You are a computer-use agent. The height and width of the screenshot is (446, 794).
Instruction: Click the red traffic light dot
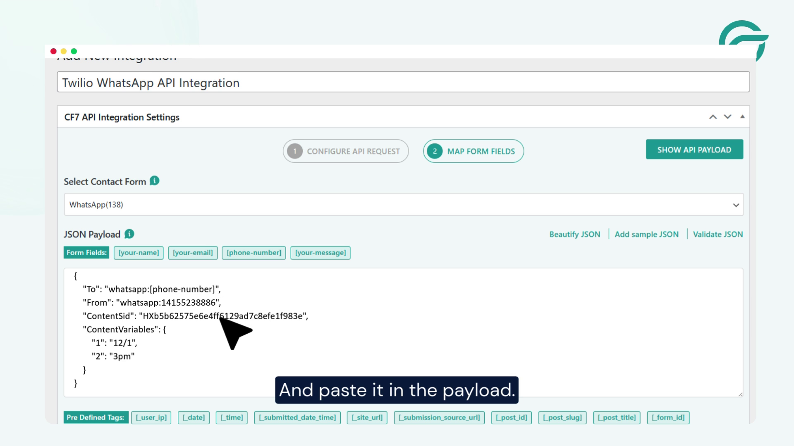53,51
